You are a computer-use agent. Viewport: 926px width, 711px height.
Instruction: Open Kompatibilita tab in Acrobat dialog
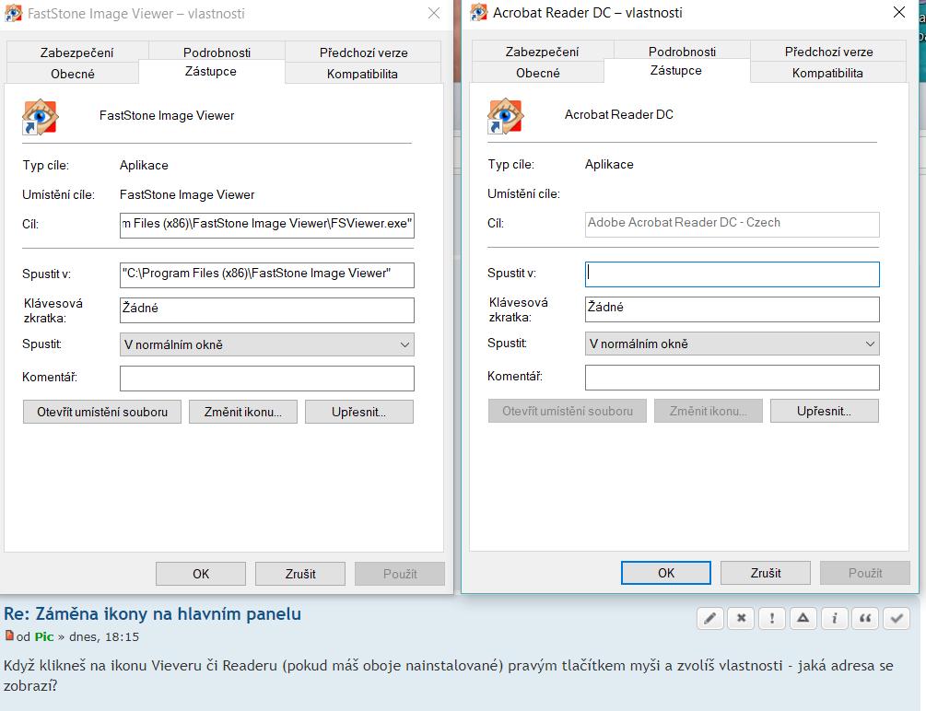(x=828, y=73)
